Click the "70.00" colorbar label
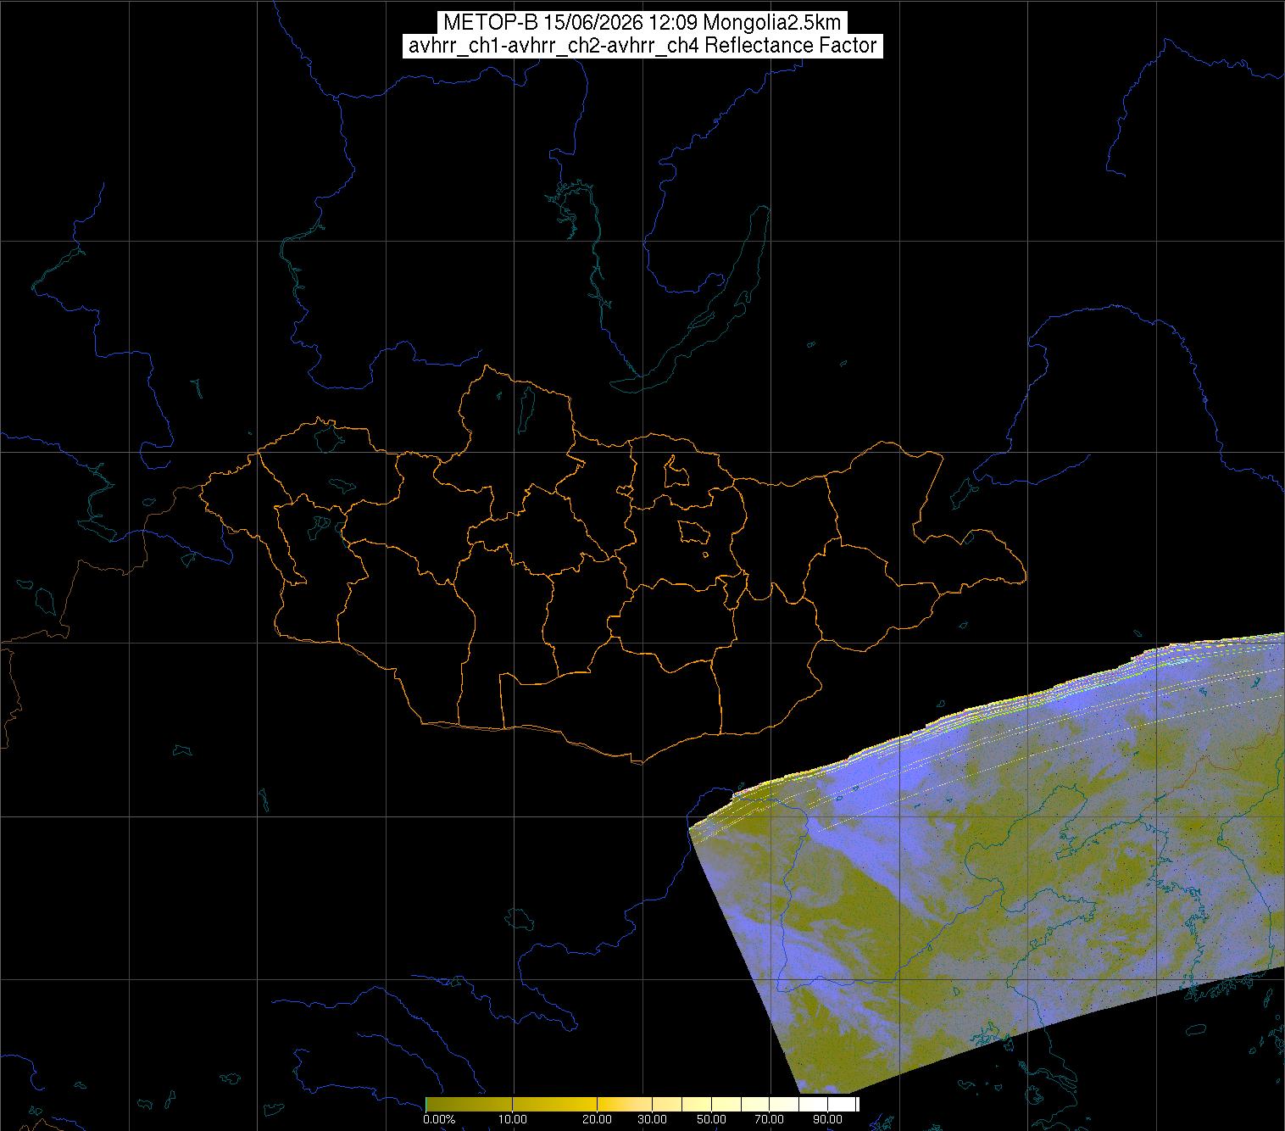 pos(769,1120)
